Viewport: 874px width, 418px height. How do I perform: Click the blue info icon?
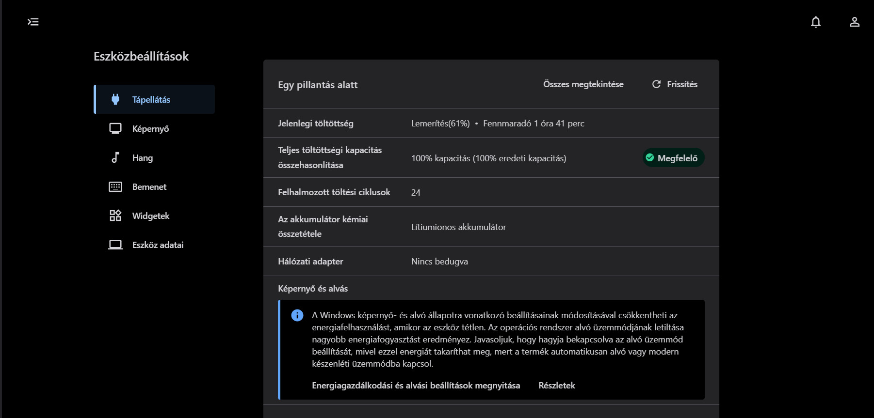297,315
